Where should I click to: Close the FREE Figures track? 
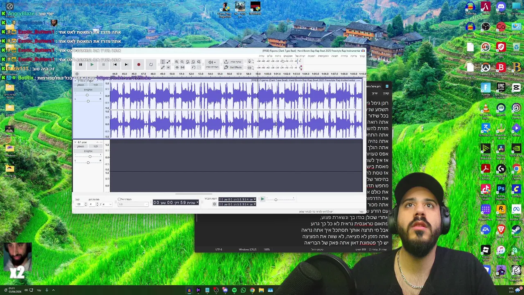[x=75, y=81]
